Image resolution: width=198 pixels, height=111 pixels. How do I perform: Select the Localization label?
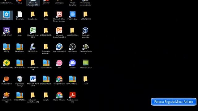(59, 3)
